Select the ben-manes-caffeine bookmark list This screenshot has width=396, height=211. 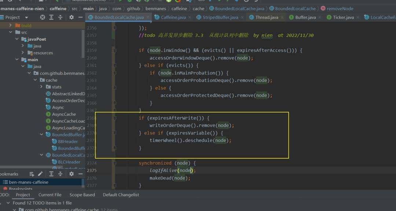tap(29, 182)
